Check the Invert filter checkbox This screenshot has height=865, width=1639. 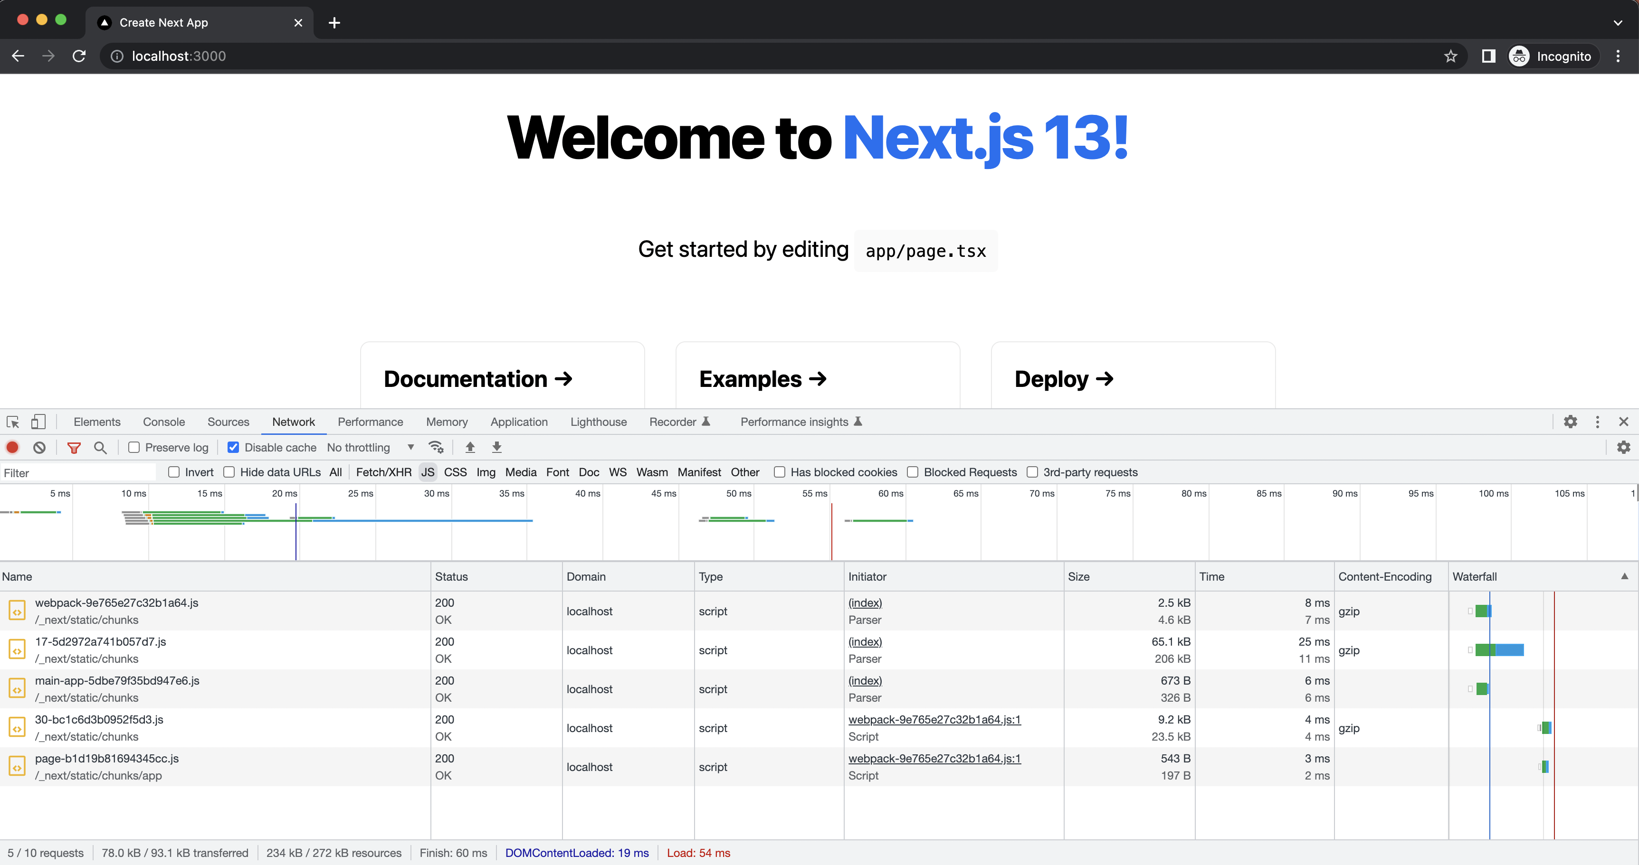[x=174, y=472]
